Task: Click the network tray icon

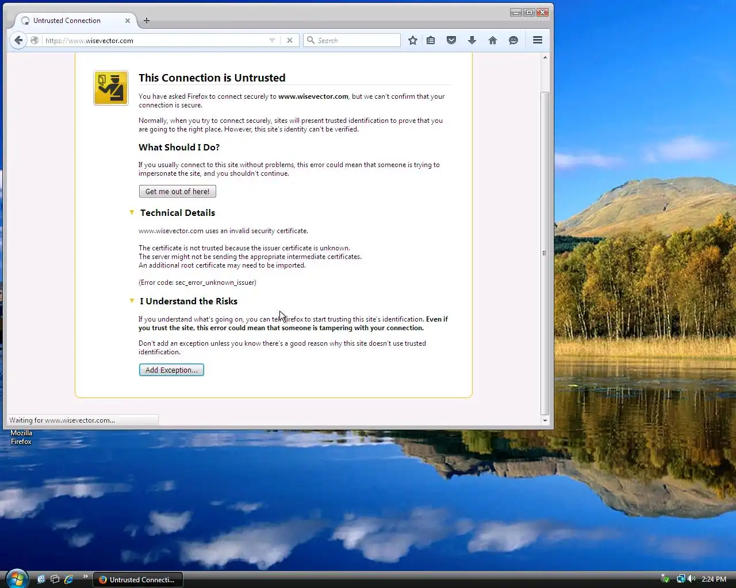Action: point(681,579)
